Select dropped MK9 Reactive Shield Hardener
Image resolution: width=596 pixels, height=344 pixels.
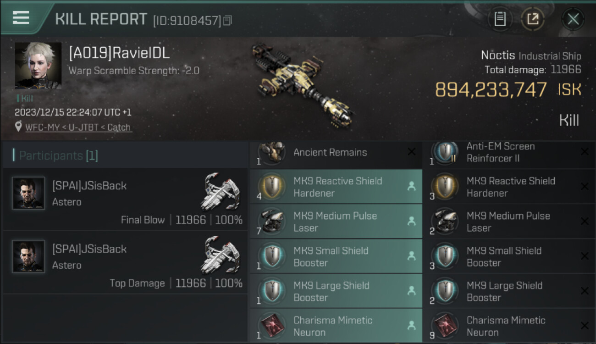336,187
